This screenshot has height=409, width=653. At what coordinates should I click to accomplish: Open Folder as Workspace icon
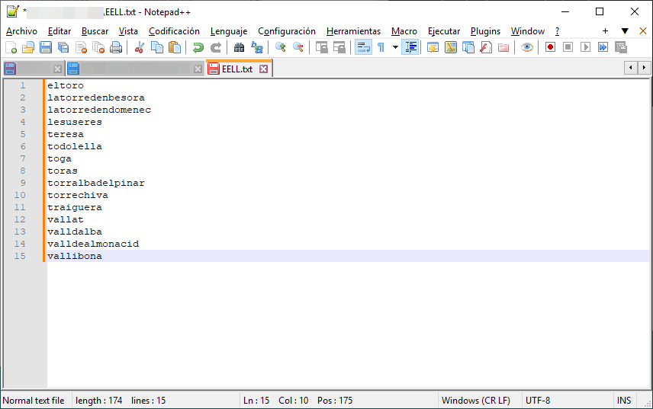click(x=503, y=47)
